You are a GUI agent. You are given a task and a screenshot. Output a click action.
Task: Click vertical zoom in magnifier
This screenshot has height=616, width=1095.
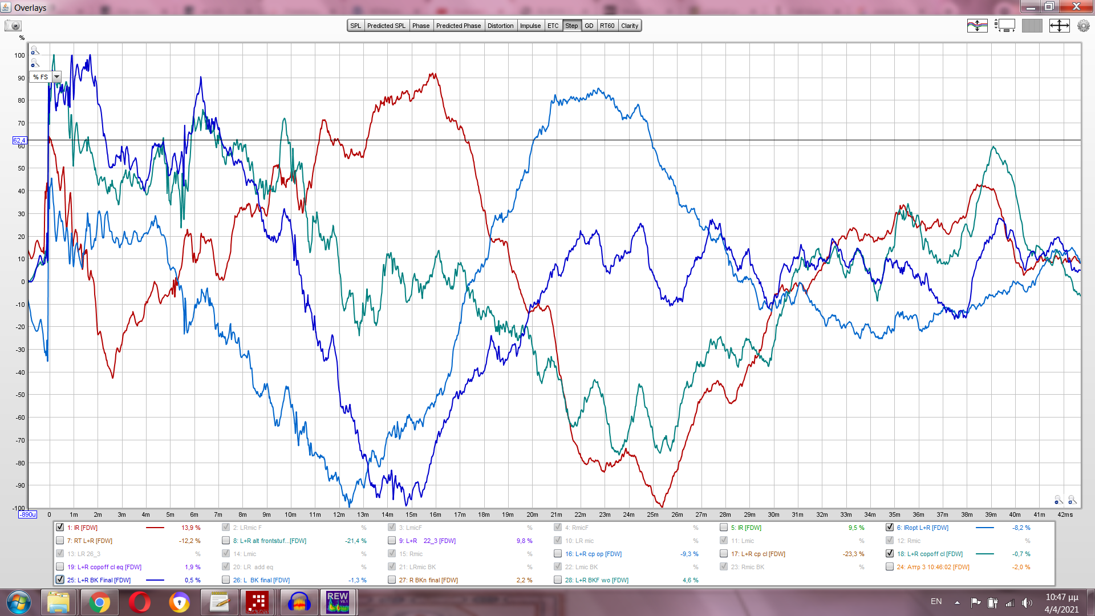click(x=35, y=51)
